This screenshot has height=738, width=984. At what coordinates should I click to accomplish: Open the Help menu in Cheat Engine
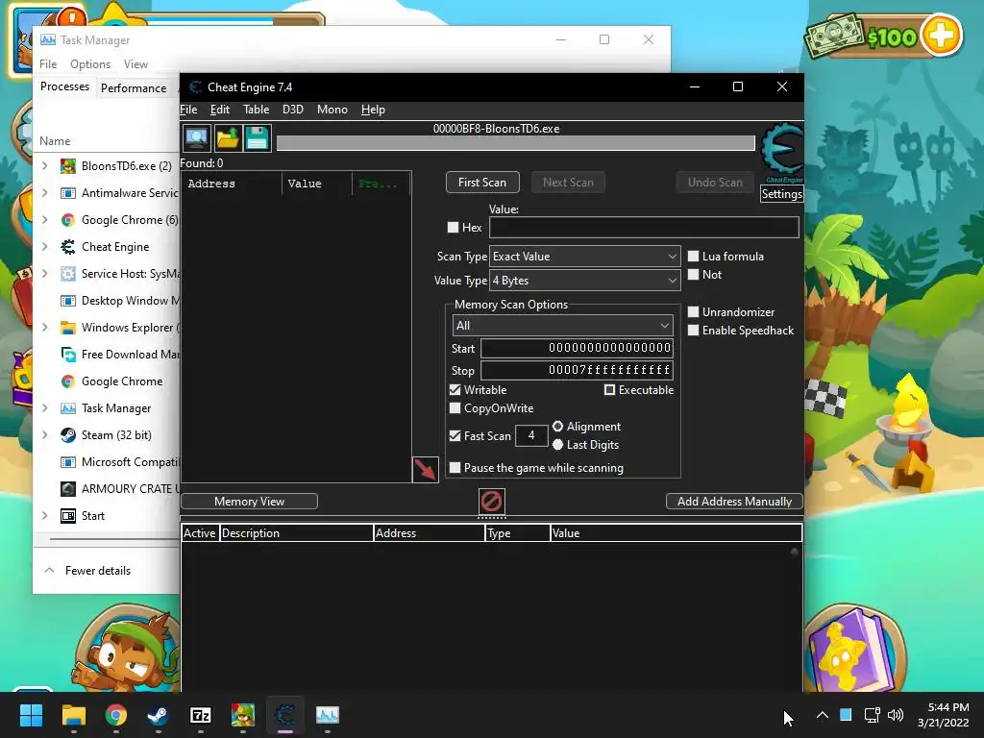pyautogui.click(x=373, y=110)
